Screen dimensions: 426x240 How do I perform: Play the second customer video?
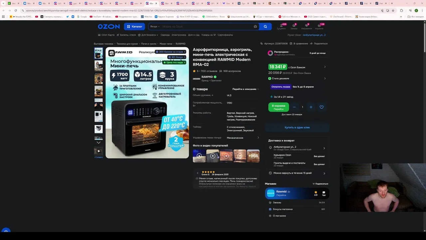pyautogui.click(x=213, y=156)
